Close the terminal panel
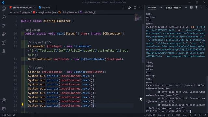Image resolution: width=208 pixels, height=117 pixels. [x=207, y=8]
